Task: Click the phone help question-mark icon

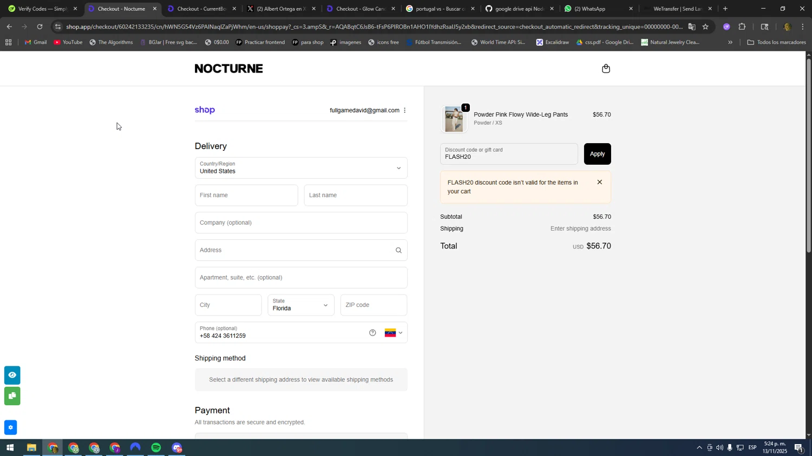Action: tap(372, 333)
